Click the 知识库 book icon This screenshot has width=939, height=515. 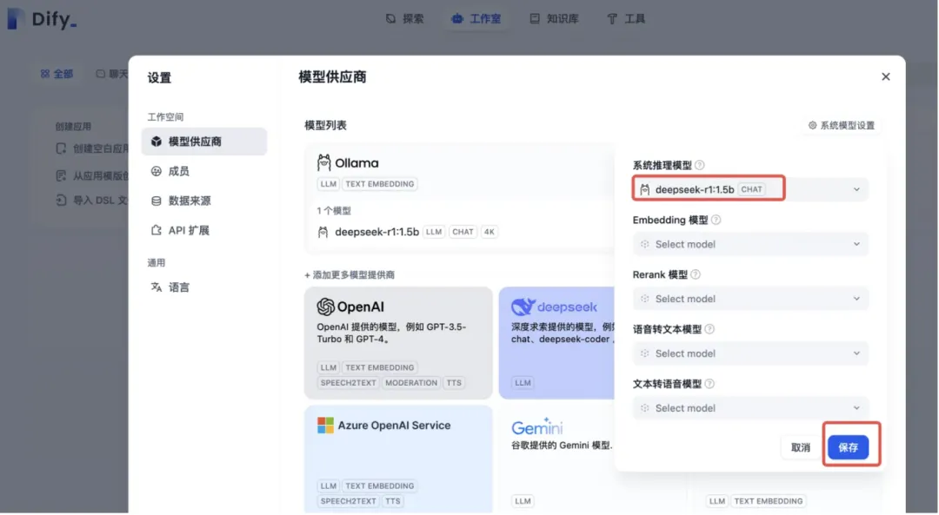pos(535,19)
